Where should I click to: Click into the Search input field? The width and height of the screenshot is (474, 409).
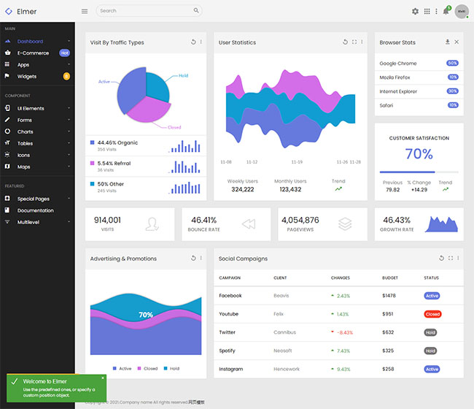146,11
